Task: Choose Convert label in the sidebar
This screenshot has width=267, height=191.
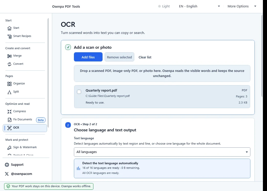Action: coord(18,64)
